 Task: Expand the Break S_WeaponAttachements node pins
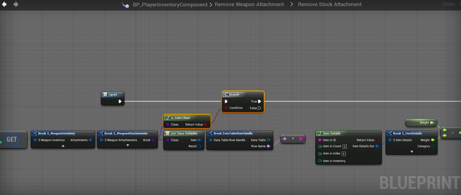(x=128, y=145)
